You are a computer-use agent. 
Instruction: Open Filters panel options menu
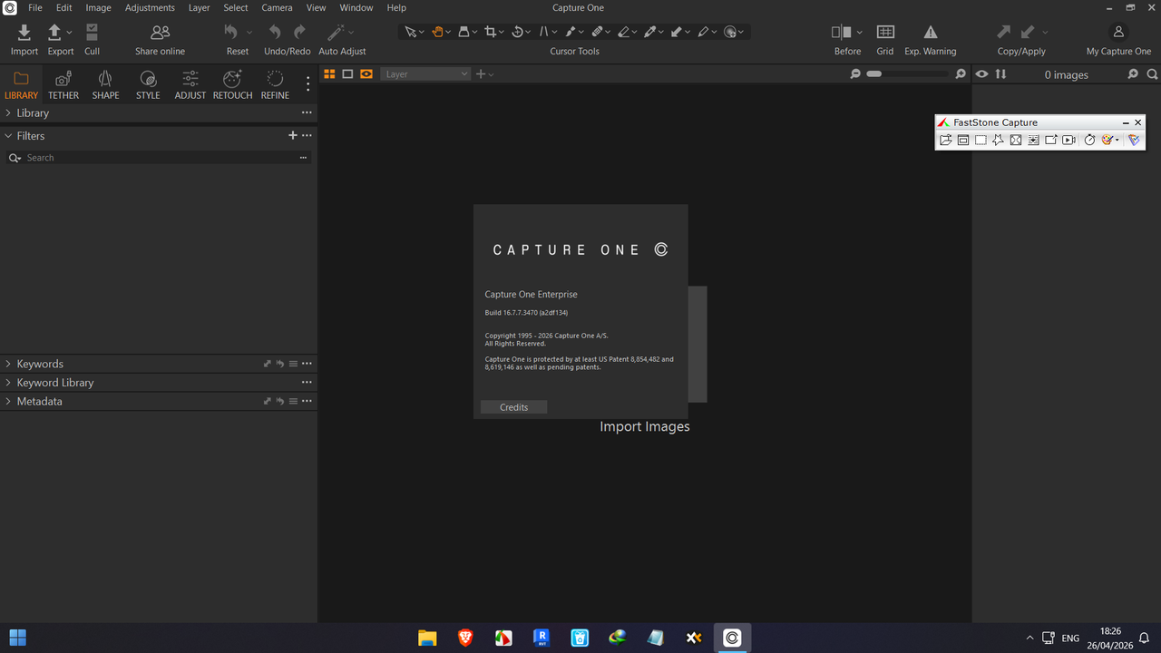[307, 135]
